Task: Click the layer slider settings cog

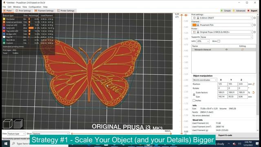Action: [x=186, y=15]
